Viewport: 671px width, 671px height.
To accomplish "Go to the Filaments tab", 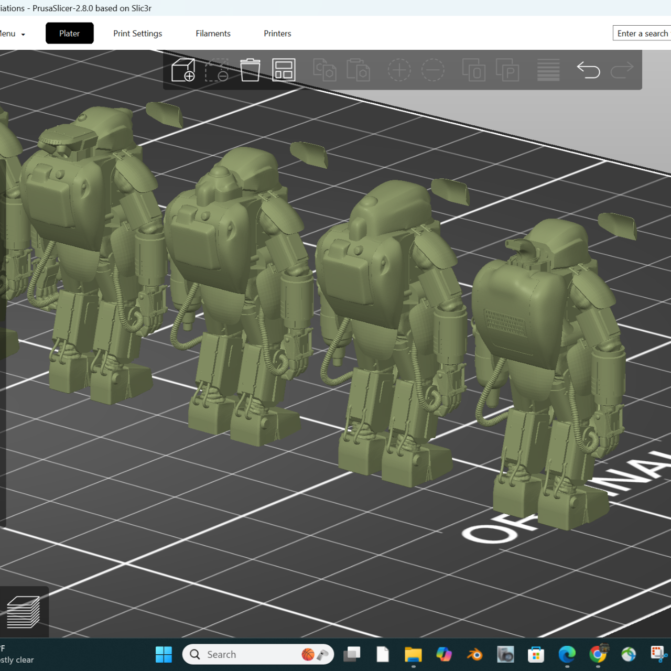I will coord(213,34).
